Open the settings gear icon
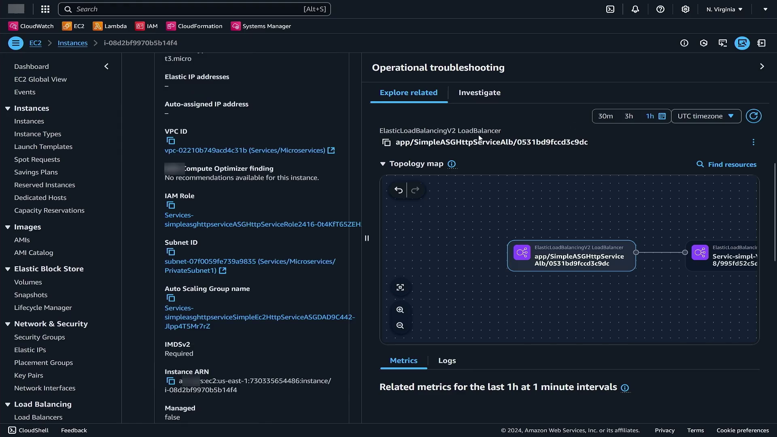The width and height of the screenshot is (777, 437). 685,9
